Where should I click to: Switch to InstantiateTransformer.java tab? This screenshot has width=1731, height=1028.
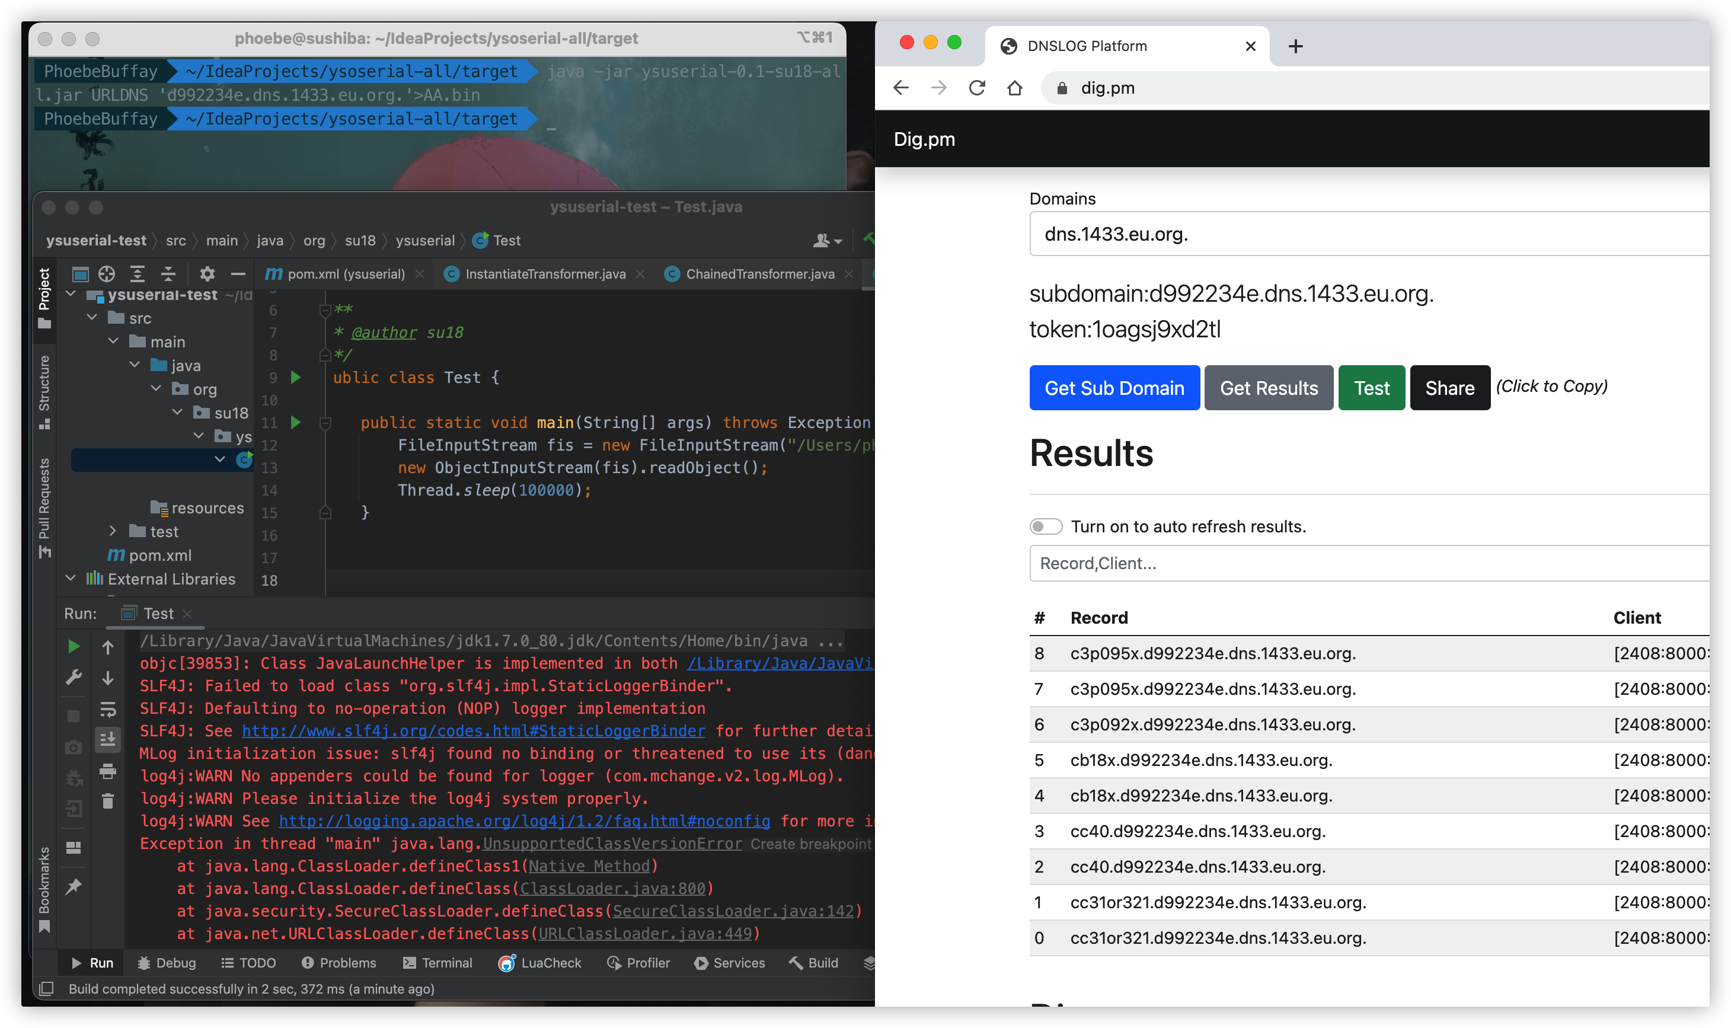[x=544, y=274]
